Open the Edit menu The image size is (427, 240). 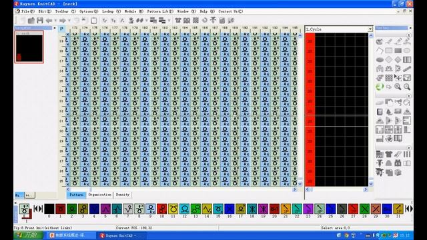pos(45,11)
